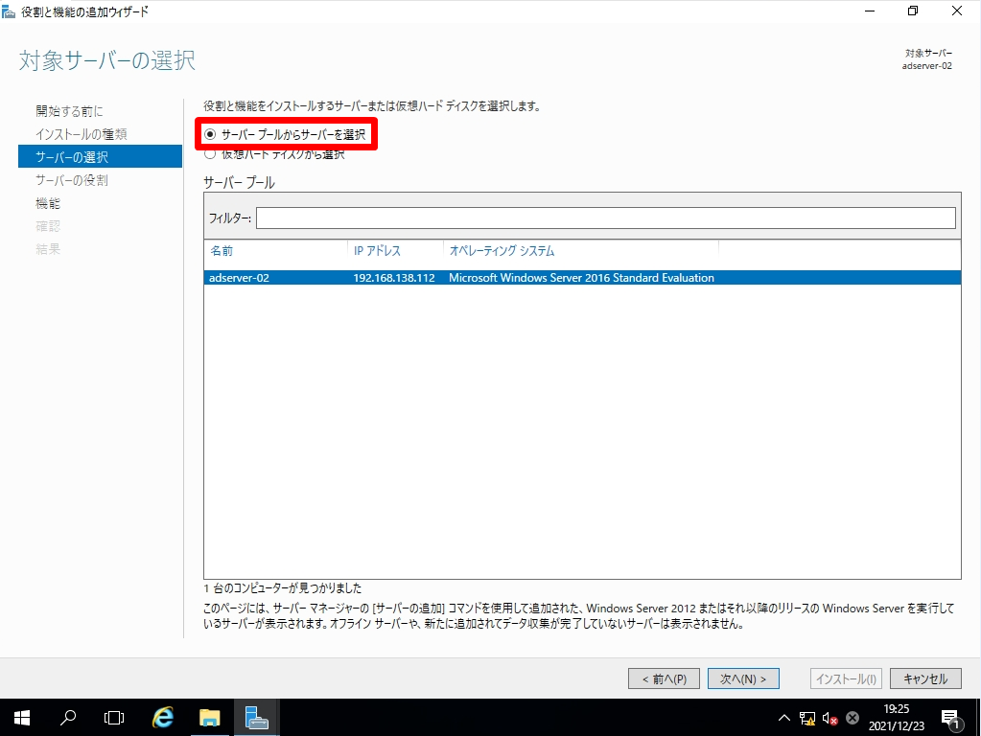
Task: Sort by オペレーティング システム column header
Action: (x=502, y=251)
